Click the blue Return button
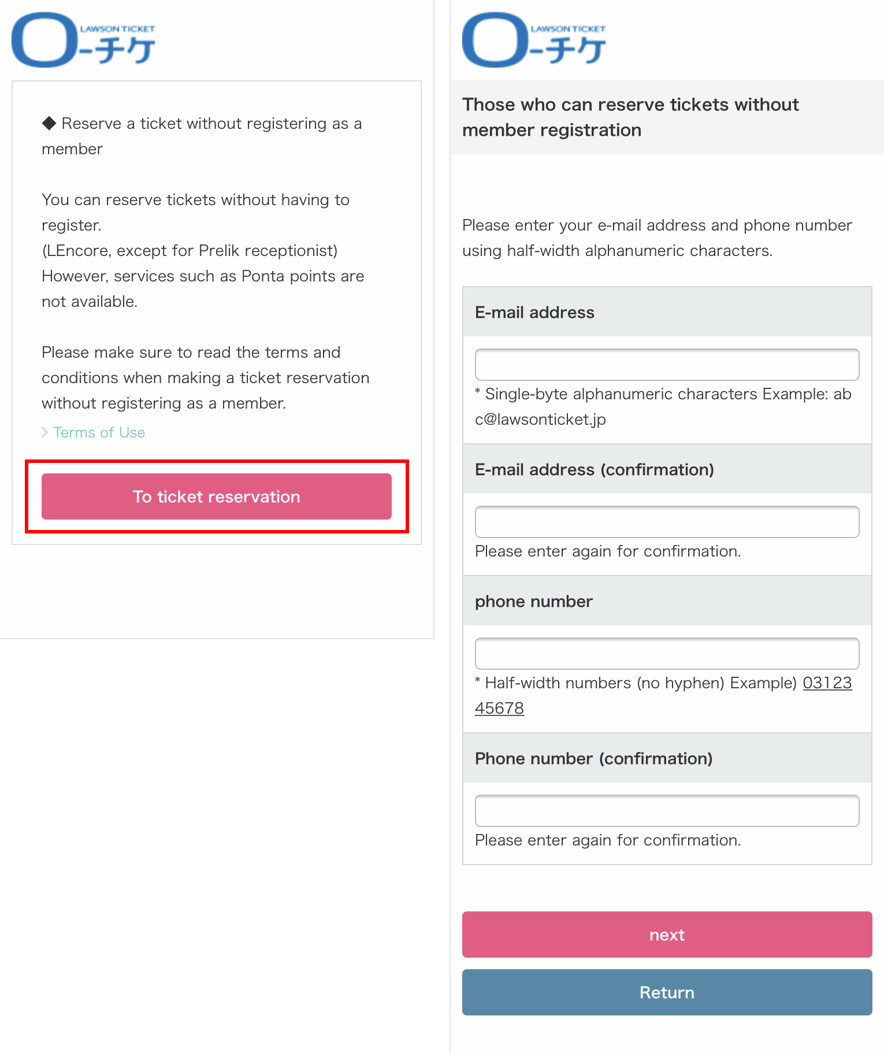Screen dimensions: 884x1053 point(667,992)
